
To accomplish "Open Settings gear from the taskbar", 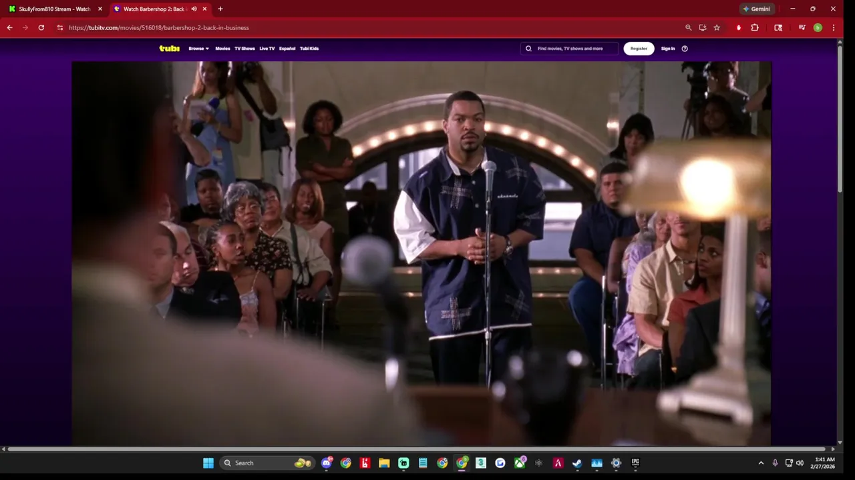I will pos(616,463).
